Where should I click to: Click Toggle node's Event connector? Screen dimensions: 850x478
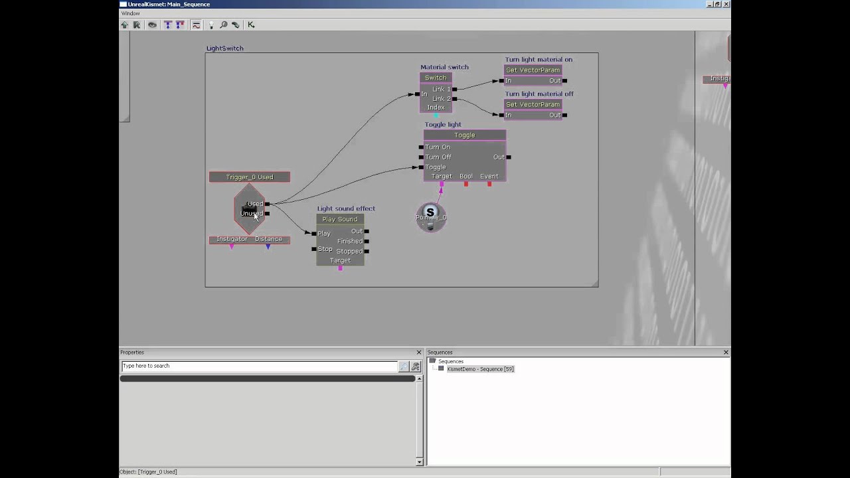[x=489, y=184]
